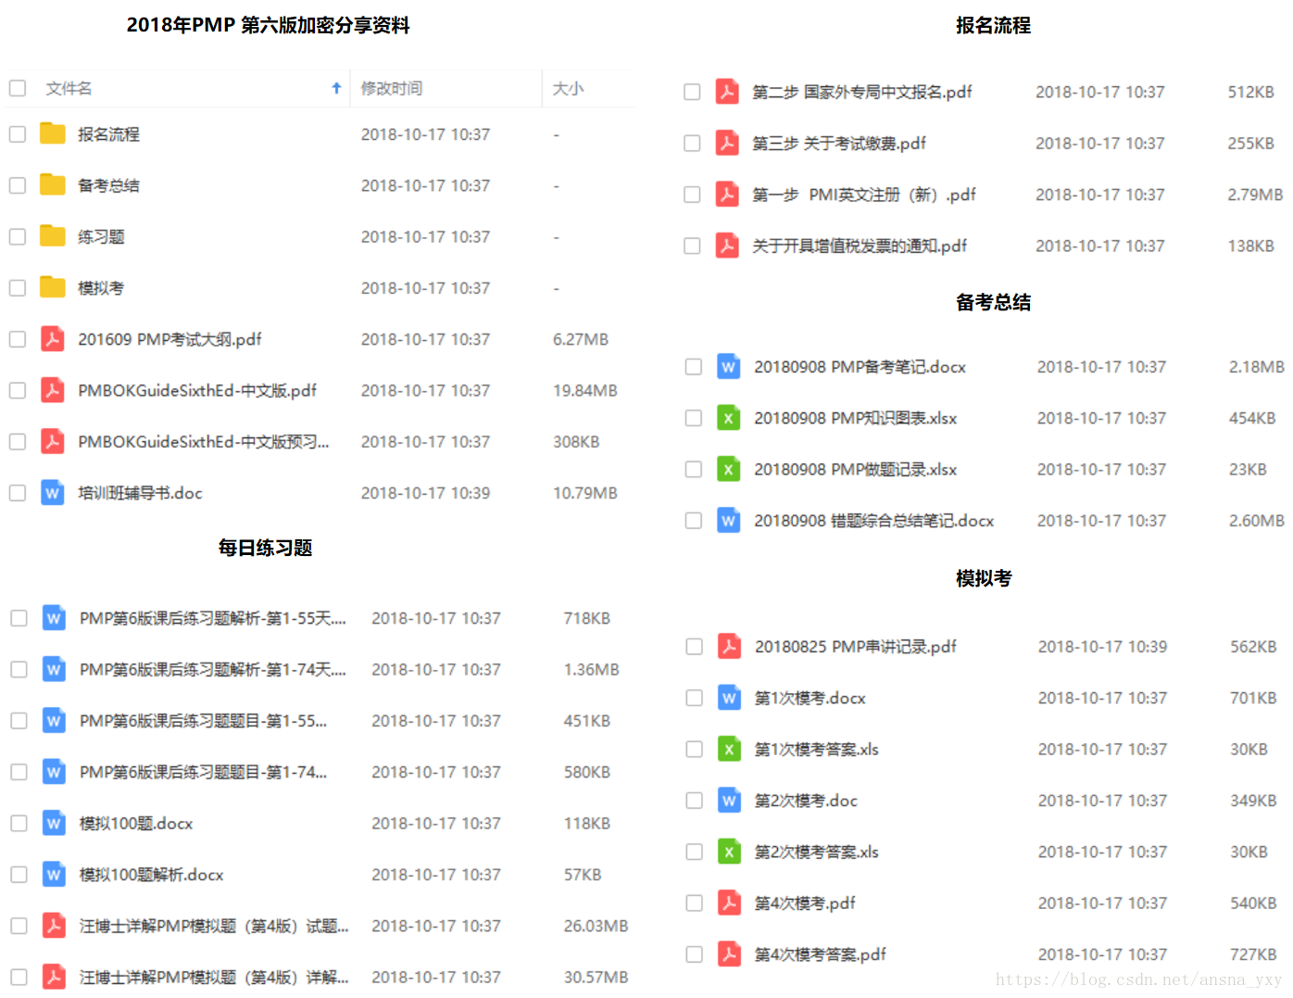
Task: Sort by the 修改时间 column header
Action: point(392,88)
